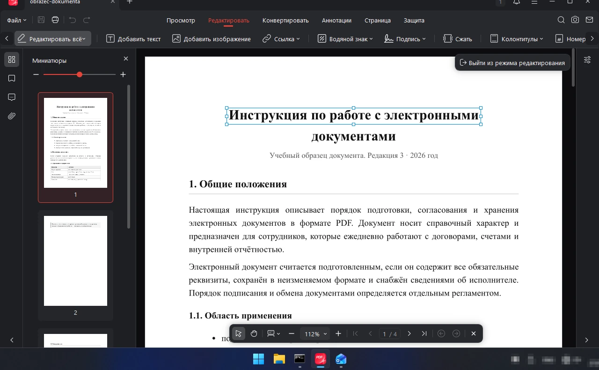The height and width of the screenshot is (370, 599).
Task: Click the screenshot camera icon
Action: tap(575, 20)
